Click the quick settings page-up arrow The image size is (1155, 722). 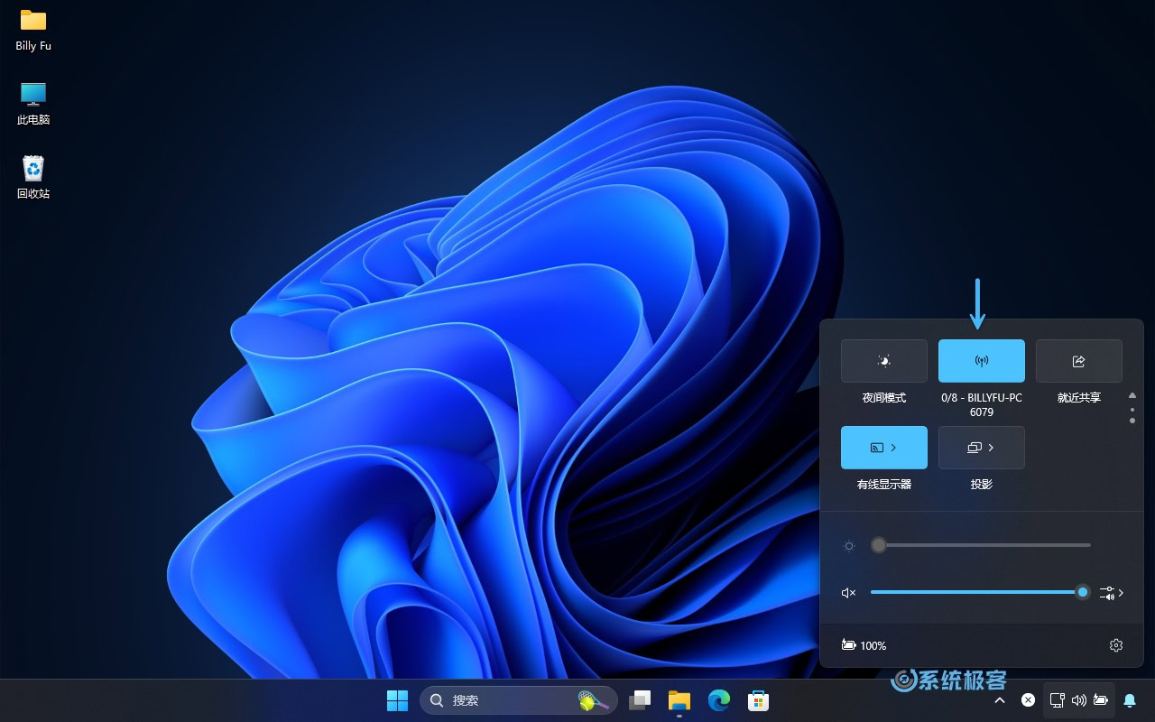point(1132,396)
